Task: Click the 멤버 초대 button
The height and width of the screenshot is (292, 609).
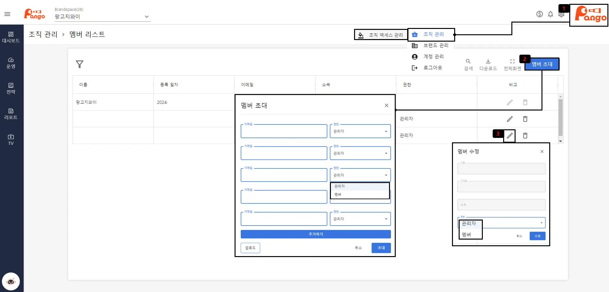Action: tap(542, 64)
